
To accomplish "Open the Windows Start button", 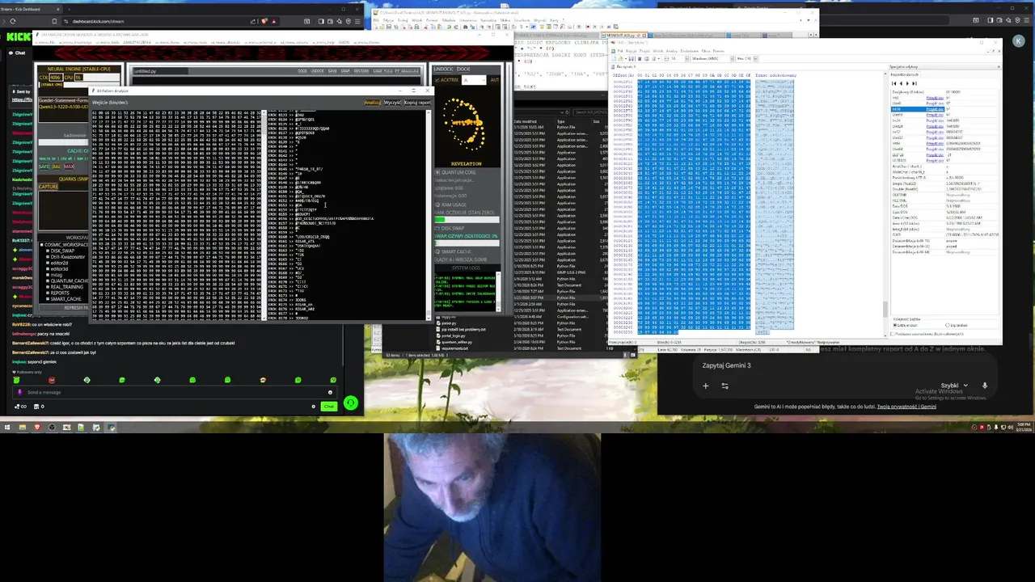I will pyautogui.click(x=7, y=427).
